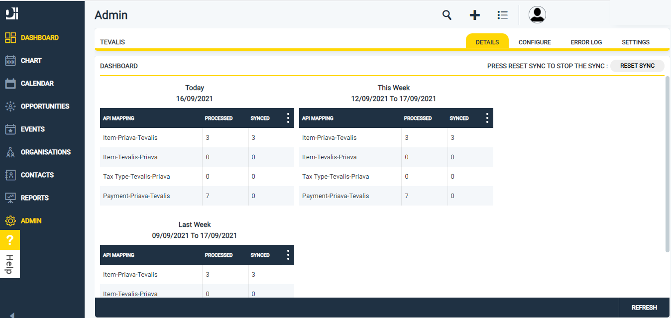Viewport: 671px width, 318px height.
Task: Go to the Organisations menu label
Action: tap(46, 152)
